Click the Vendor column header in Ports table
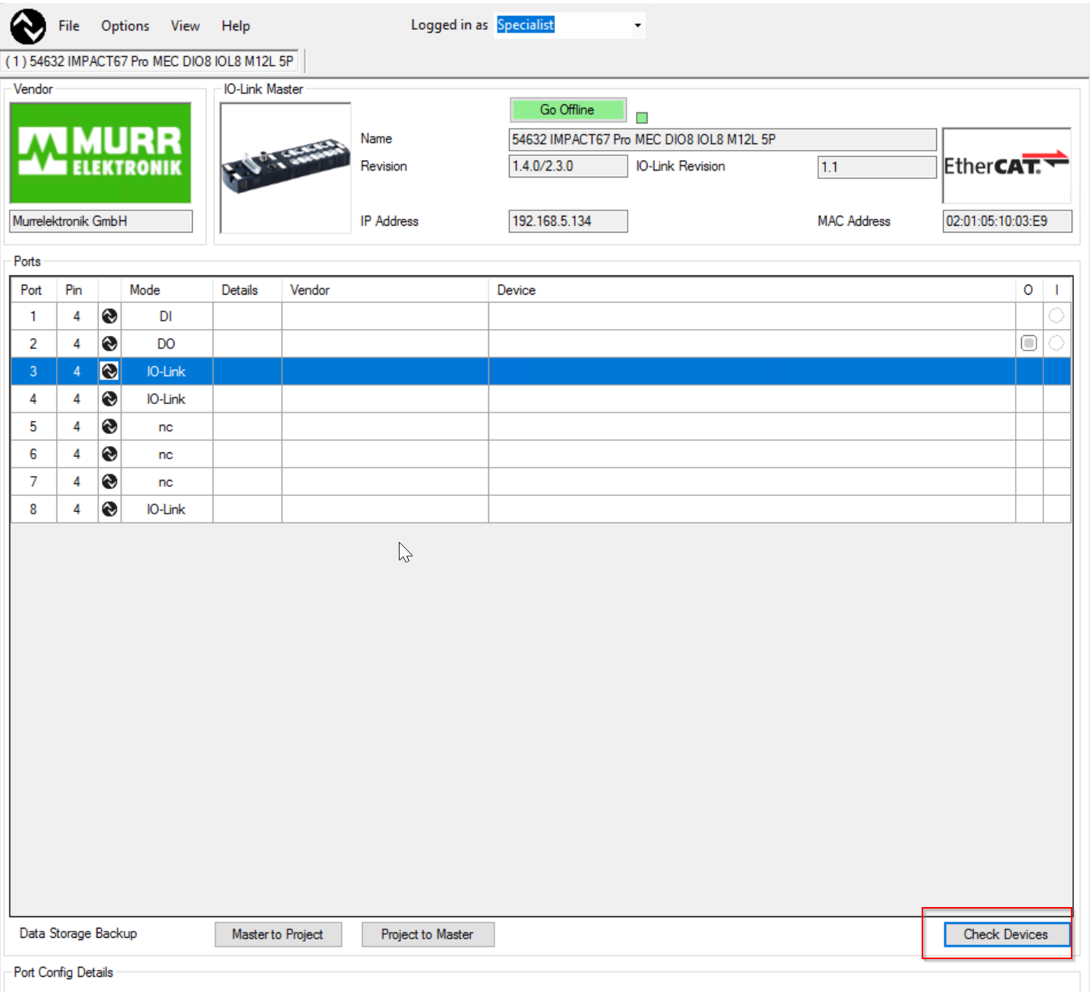Image resolution: width=1090 pixels, height=992 pixels. click(x=384, y=290)
